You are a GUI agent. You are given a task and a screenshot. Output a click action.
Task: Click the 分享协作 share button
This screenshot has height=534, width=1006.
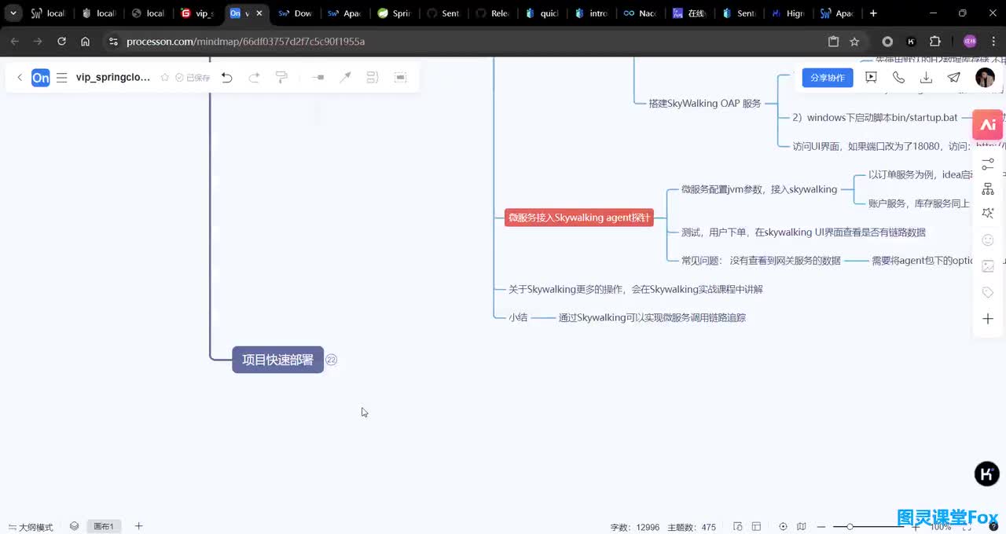pos(828,78)
